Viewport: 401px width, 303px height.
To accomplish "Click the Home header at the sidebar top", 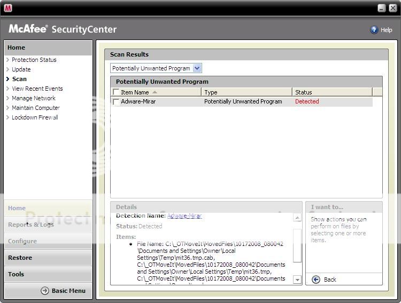I will pyautogui.click(x=48, y=47).
